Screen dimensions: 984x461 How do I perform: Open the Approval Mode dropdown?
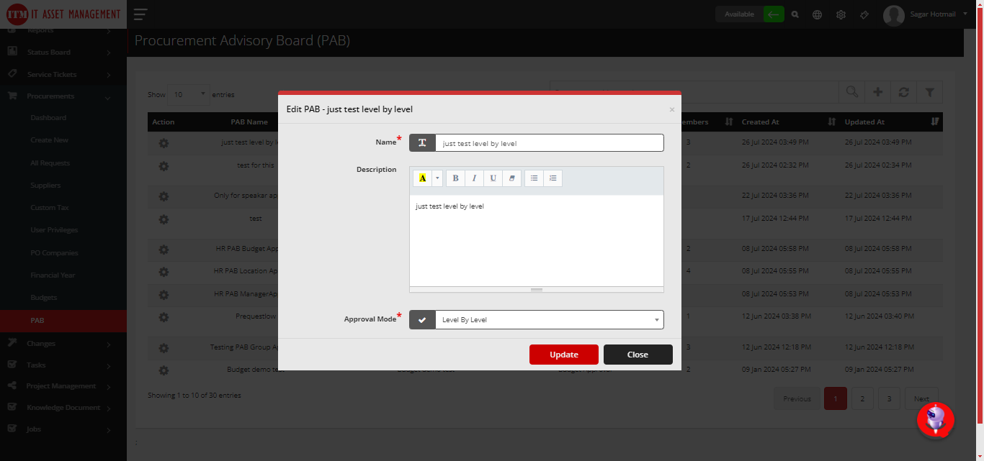click(x=549, y=319)
